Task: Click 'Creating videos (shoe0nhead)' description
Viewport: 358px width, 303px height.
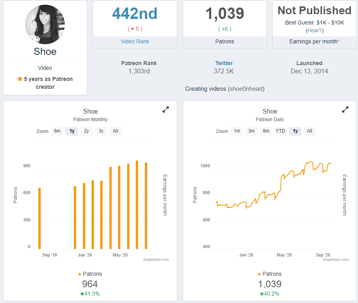Action: (x=225, y=89)
